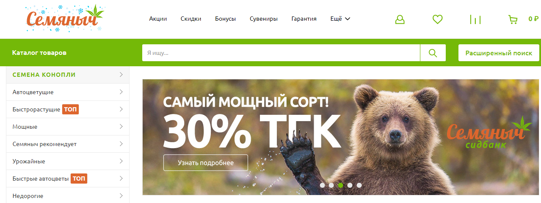Open the favorites heart icon
541x203 pixels.
[x=437, y=19]
